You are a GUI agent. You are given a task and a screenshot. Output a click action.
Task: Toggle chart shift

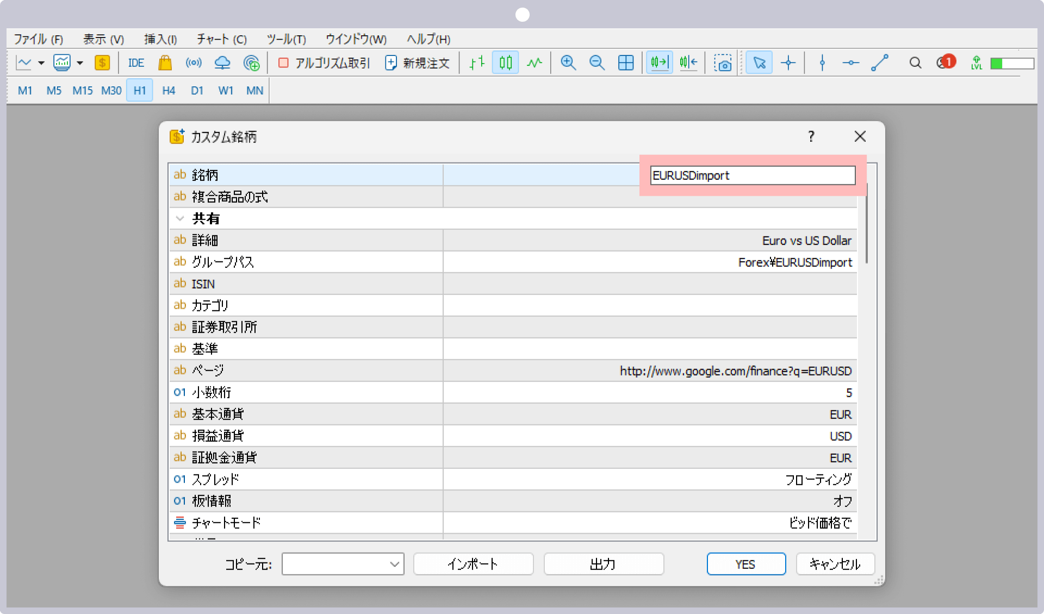point(688,63)
